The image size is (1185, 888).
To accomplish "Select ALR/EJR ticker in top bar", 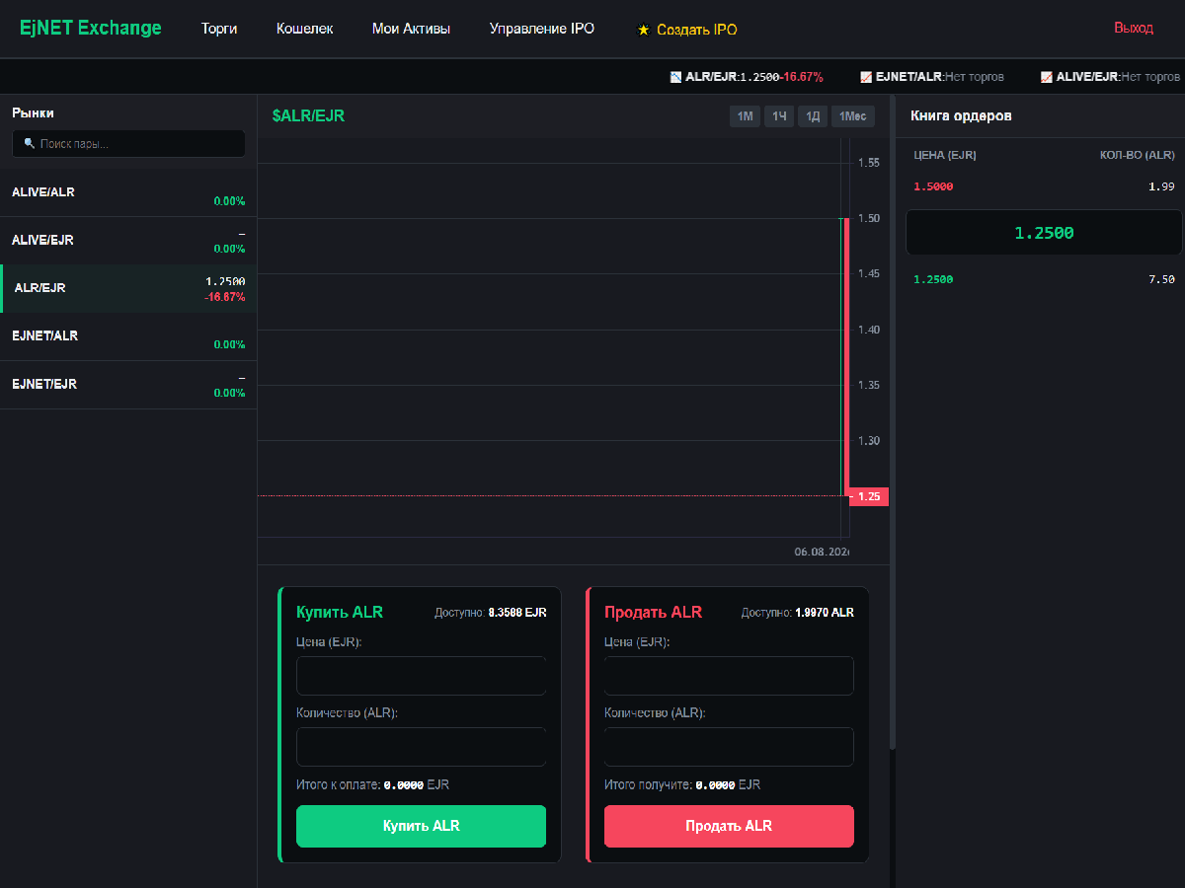I will (x=747, y=76).
